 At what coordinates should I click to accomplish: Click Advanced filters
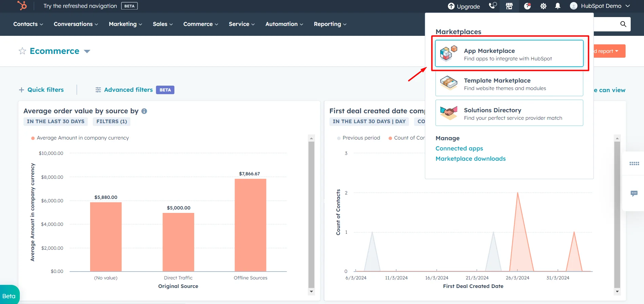[128, 90]
